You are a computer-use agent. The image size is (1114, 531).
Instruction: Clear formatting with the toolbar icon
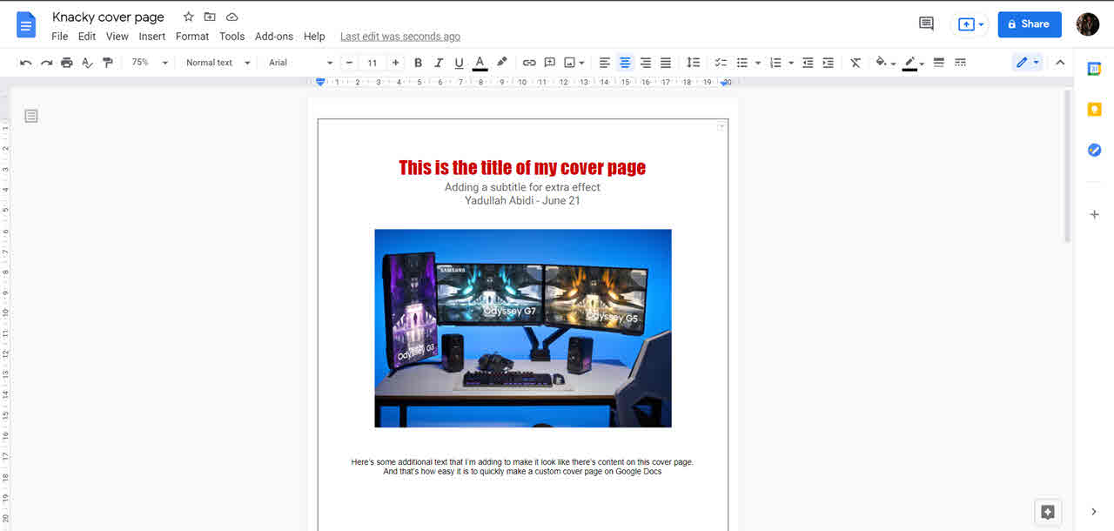coord(856,63)
